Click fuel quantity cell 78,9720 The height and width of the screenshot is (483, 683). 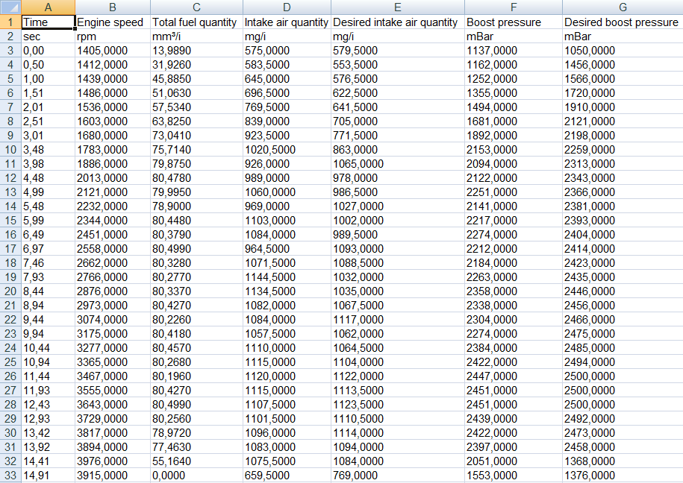(x=196, y=433)
